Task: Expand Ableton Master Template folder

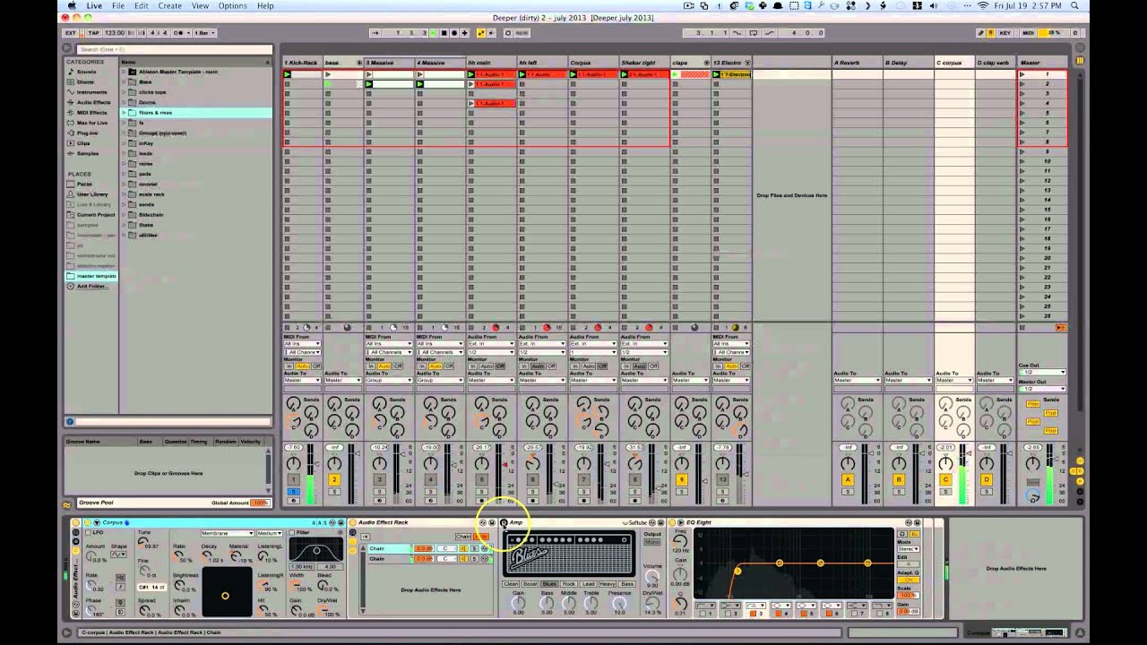Action: (125, 72)
